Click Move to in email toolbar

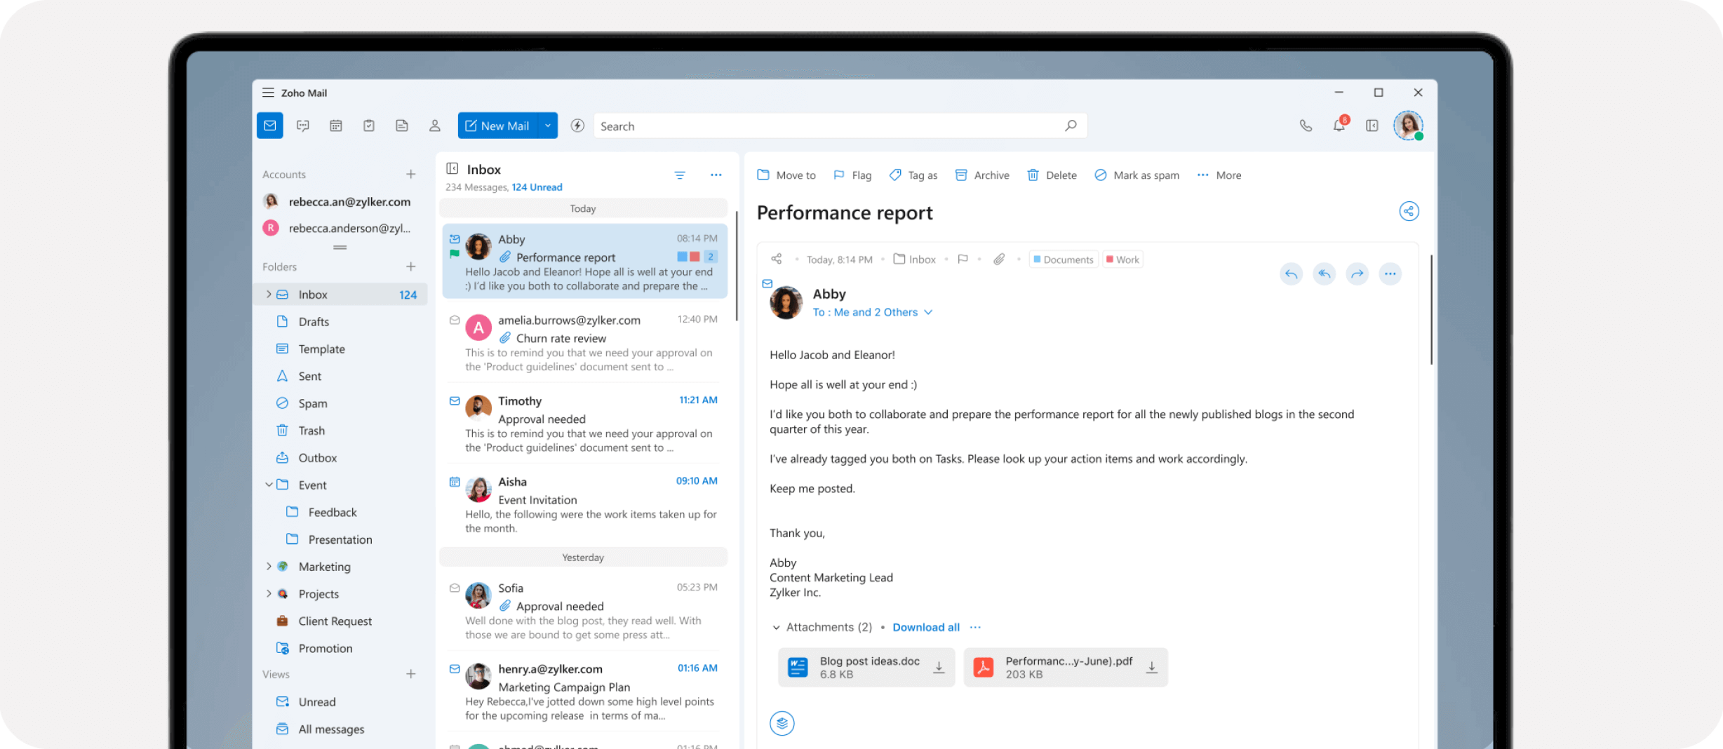786,175
